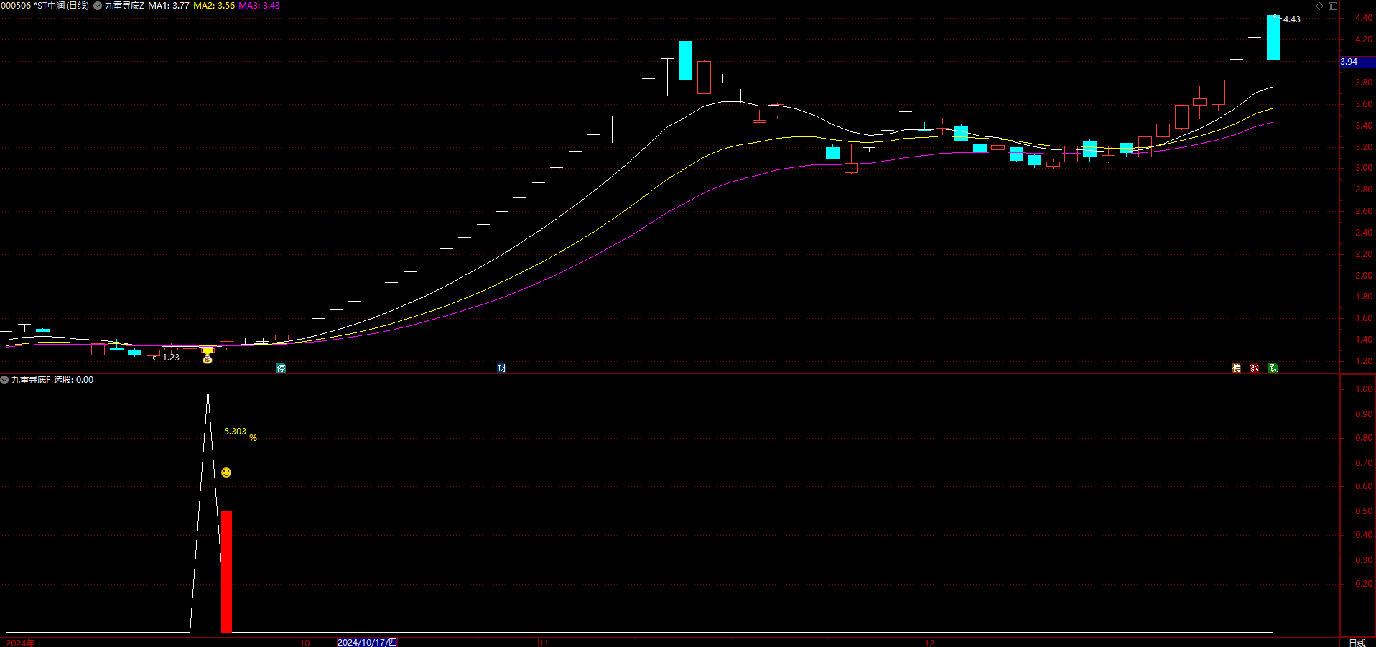Select the 九重寻底F indicator name
Image resolution: width=1376 pixels, height=647 pixels.
30,380
